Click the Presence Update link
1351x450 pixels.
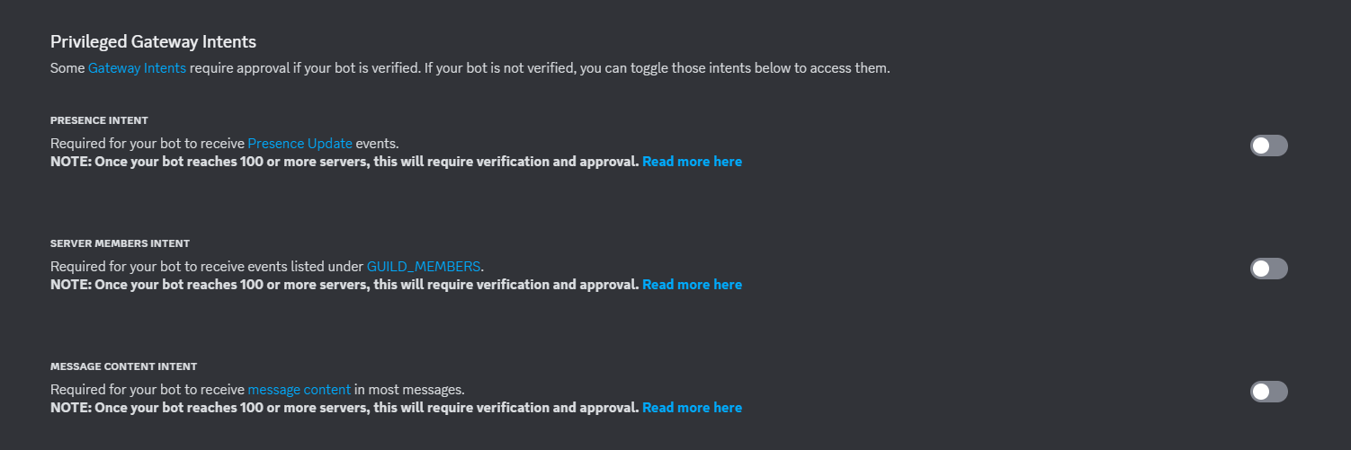click(x=300, y=143)
